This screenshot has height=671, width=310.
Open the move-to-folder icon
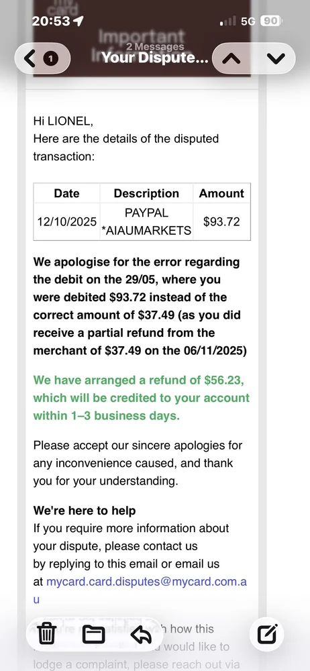coord(94,634)
